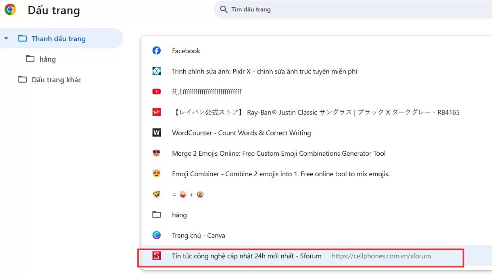Click the Pixlr X bookmark favicon
Viewport: 492px width, 276px height.
click(x=157, y=71)
